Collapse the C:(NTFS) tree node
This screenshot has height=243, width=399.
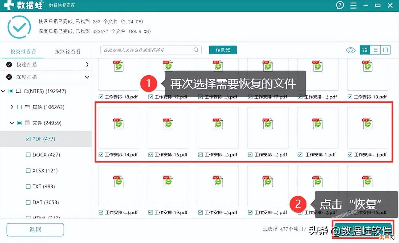(x=3, y=91)
